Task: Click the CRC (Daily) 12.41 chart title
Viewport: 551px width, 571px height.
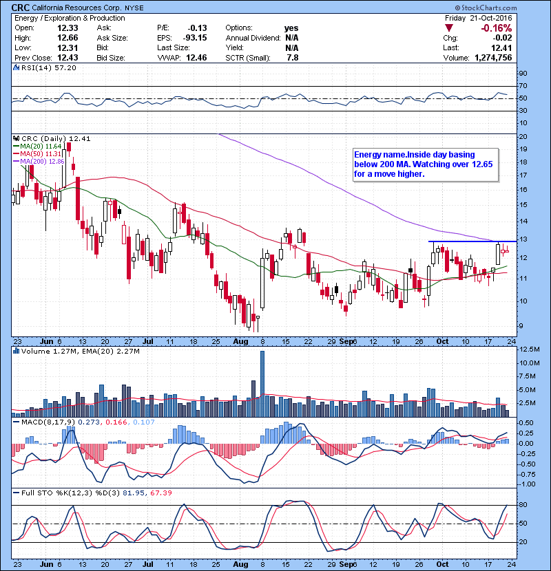Action: click(56, 139)
